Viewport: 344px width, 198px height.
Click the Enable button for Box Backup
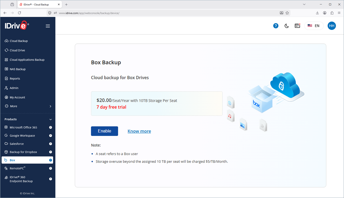[104, 131]
